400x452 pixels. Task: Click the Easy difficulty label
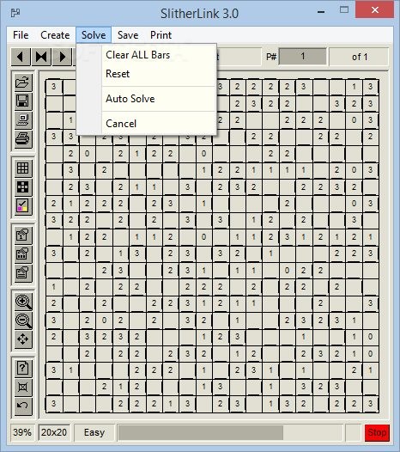(x=94, y=432)
